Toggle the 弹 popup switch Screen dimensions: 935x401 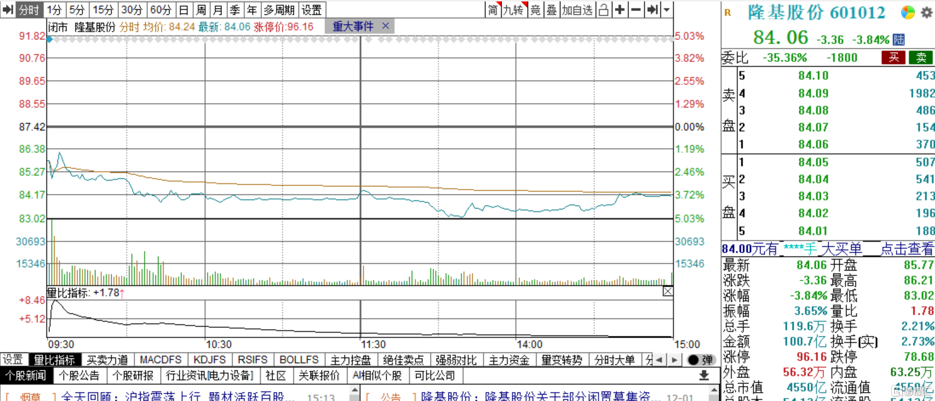701,360
